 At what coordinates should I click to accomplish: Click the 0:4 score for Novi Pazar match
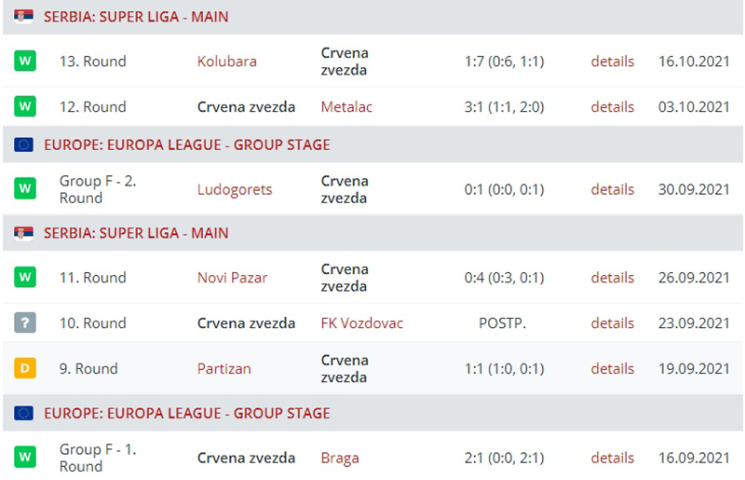pyautogui.click(x=504, y=278)
